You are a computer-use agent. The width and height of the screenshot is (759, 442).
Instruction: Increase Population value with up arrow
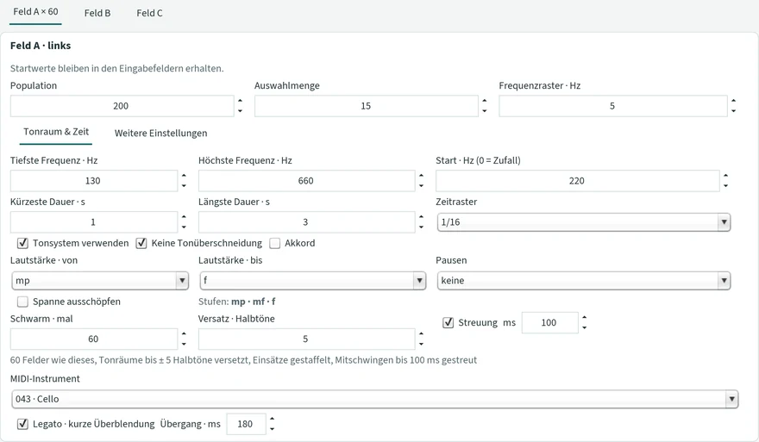click(240, 101)
